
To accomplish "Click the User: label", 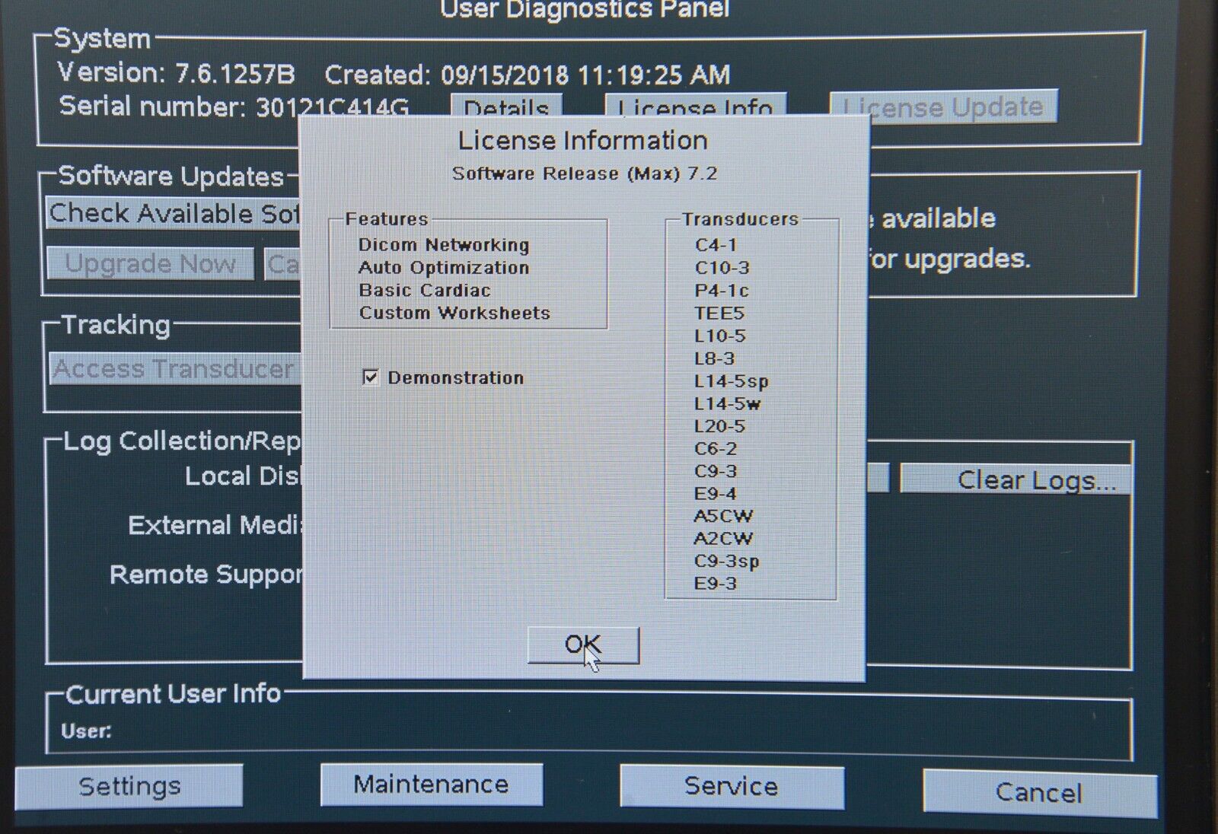I will 86,731.
